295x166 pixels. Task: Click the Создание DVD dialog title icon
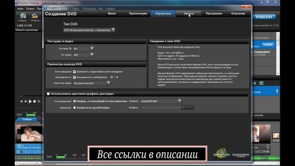pos(45,7)
